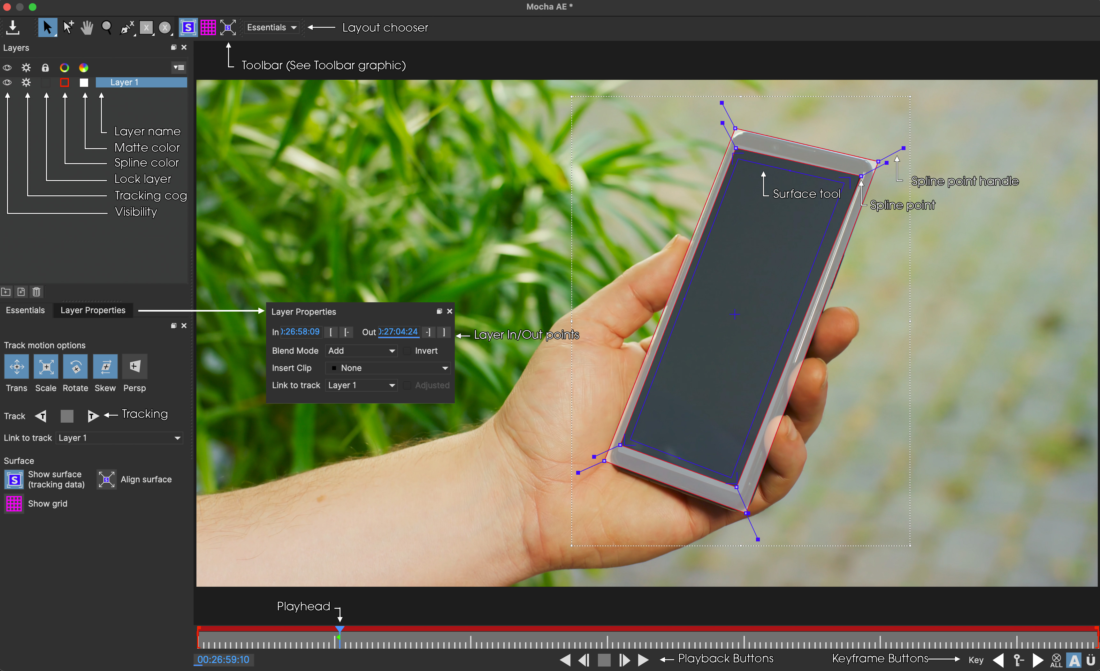
Task: Click the Align surface button
Action: coord(107,479)
